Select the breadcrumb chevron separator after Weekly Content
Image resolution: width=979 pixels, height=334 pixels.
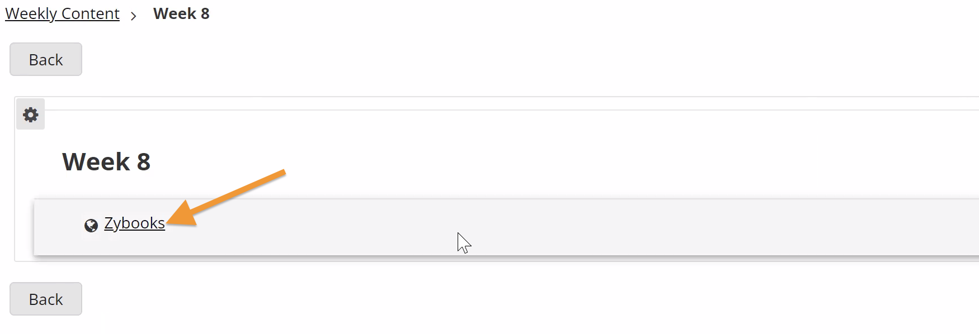click(x=133, y=16)
